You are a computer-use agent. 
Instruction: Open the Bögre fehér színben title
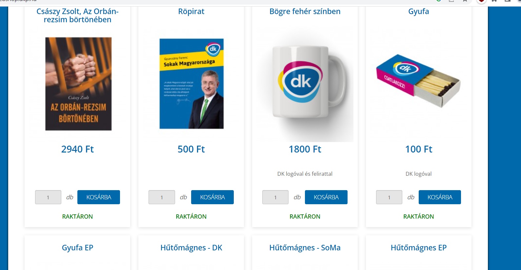coord(305,11)
